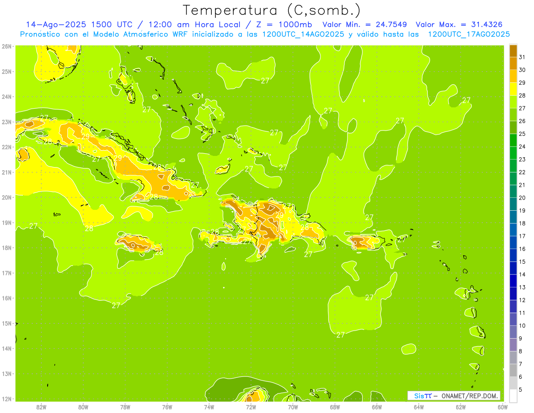The width and height of the screenshot is (534, 413).
Task: Click latitude axis label 15N
Action: point(6,323)
